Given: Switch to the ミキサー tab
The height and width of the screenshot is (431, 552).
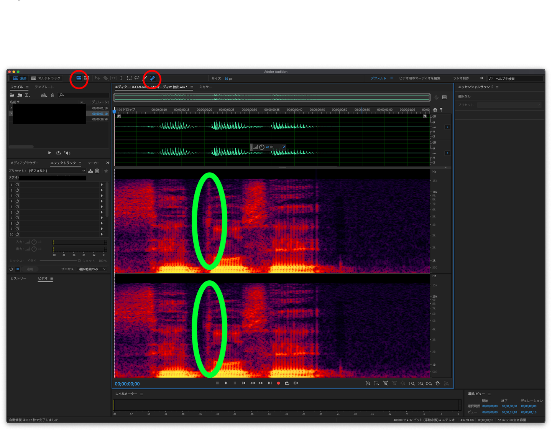Looking at the screenshot, I should [205, 87].
